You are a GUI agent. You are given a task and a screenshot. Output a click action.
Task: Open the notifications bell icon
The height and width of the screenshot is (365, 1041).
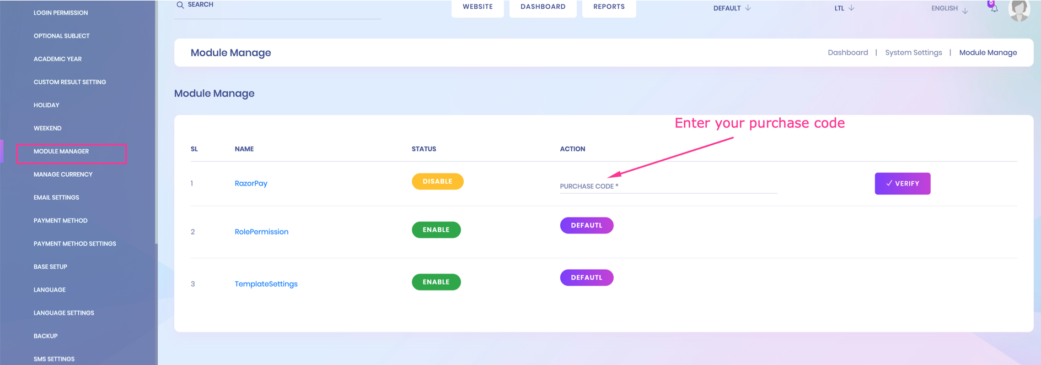pos(994,8)
